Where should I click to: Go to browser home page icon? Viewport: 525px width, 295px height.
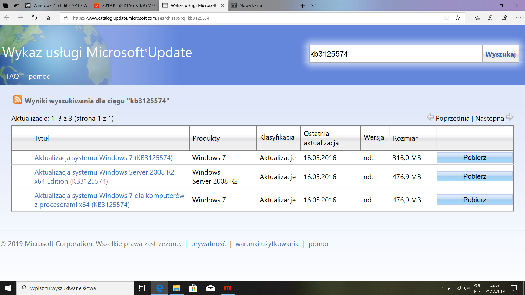(x=48, y=18)
